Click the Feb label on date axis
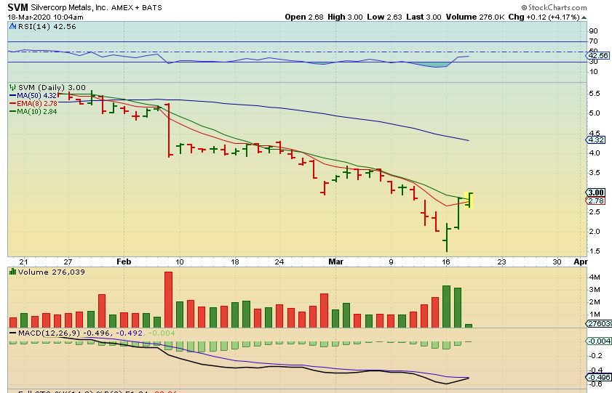The width and height of the screenshot is (612, 393). [x=124, y=262]
